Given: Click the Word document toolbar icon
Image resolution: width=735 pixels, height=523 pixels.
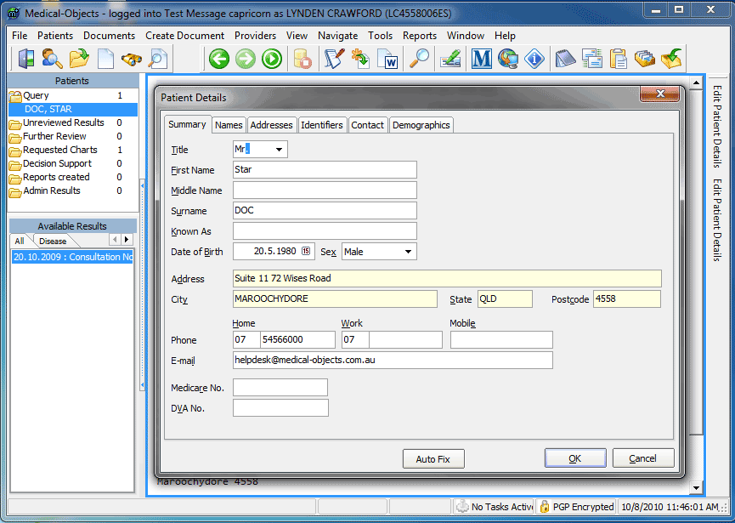Looking at the screenshot, I should [x=387, y=59].
